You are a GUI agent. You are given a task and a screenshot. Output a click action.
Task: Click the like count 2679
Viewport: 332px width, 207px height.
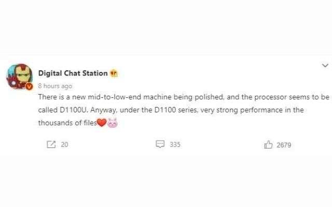point(284,145)
